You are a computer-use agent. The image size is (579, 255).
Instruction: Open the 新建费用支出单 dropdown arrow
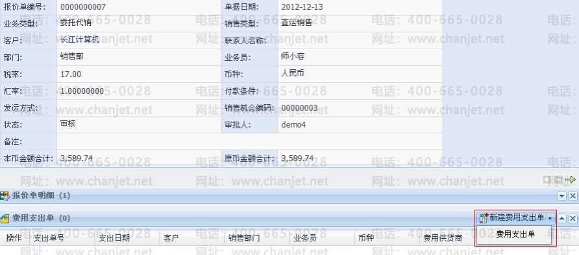point(550,219)
